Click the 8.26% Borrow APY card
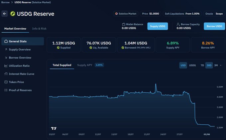The height and width of the screenshot is (140, 226). tap(208, 45)
